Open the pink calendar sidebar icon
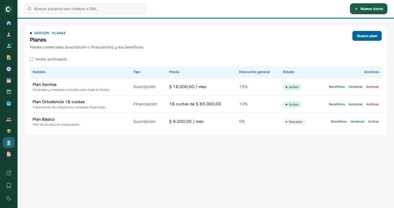This screenshot has height=208, width=394. 9,80
